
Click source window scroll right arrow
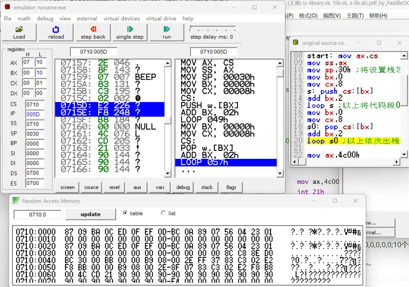click(x=397, y=162)
